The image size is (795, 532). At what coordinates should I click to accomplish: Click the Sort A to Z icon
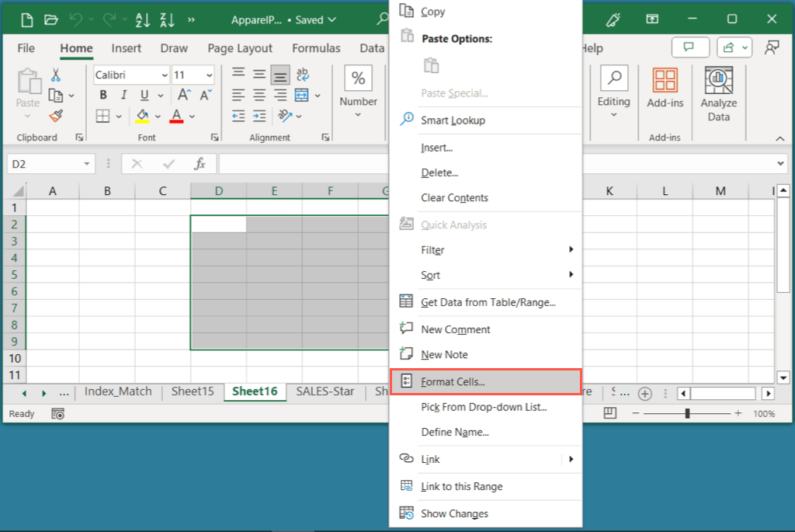(144, 19)
